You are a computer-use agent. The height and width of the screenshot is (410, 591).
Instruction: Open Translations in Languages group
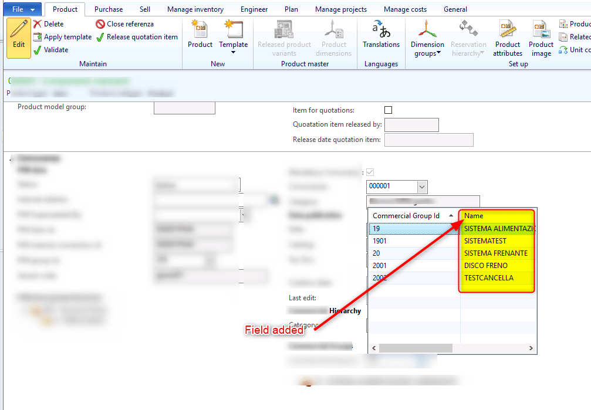(x=381, y=36)
